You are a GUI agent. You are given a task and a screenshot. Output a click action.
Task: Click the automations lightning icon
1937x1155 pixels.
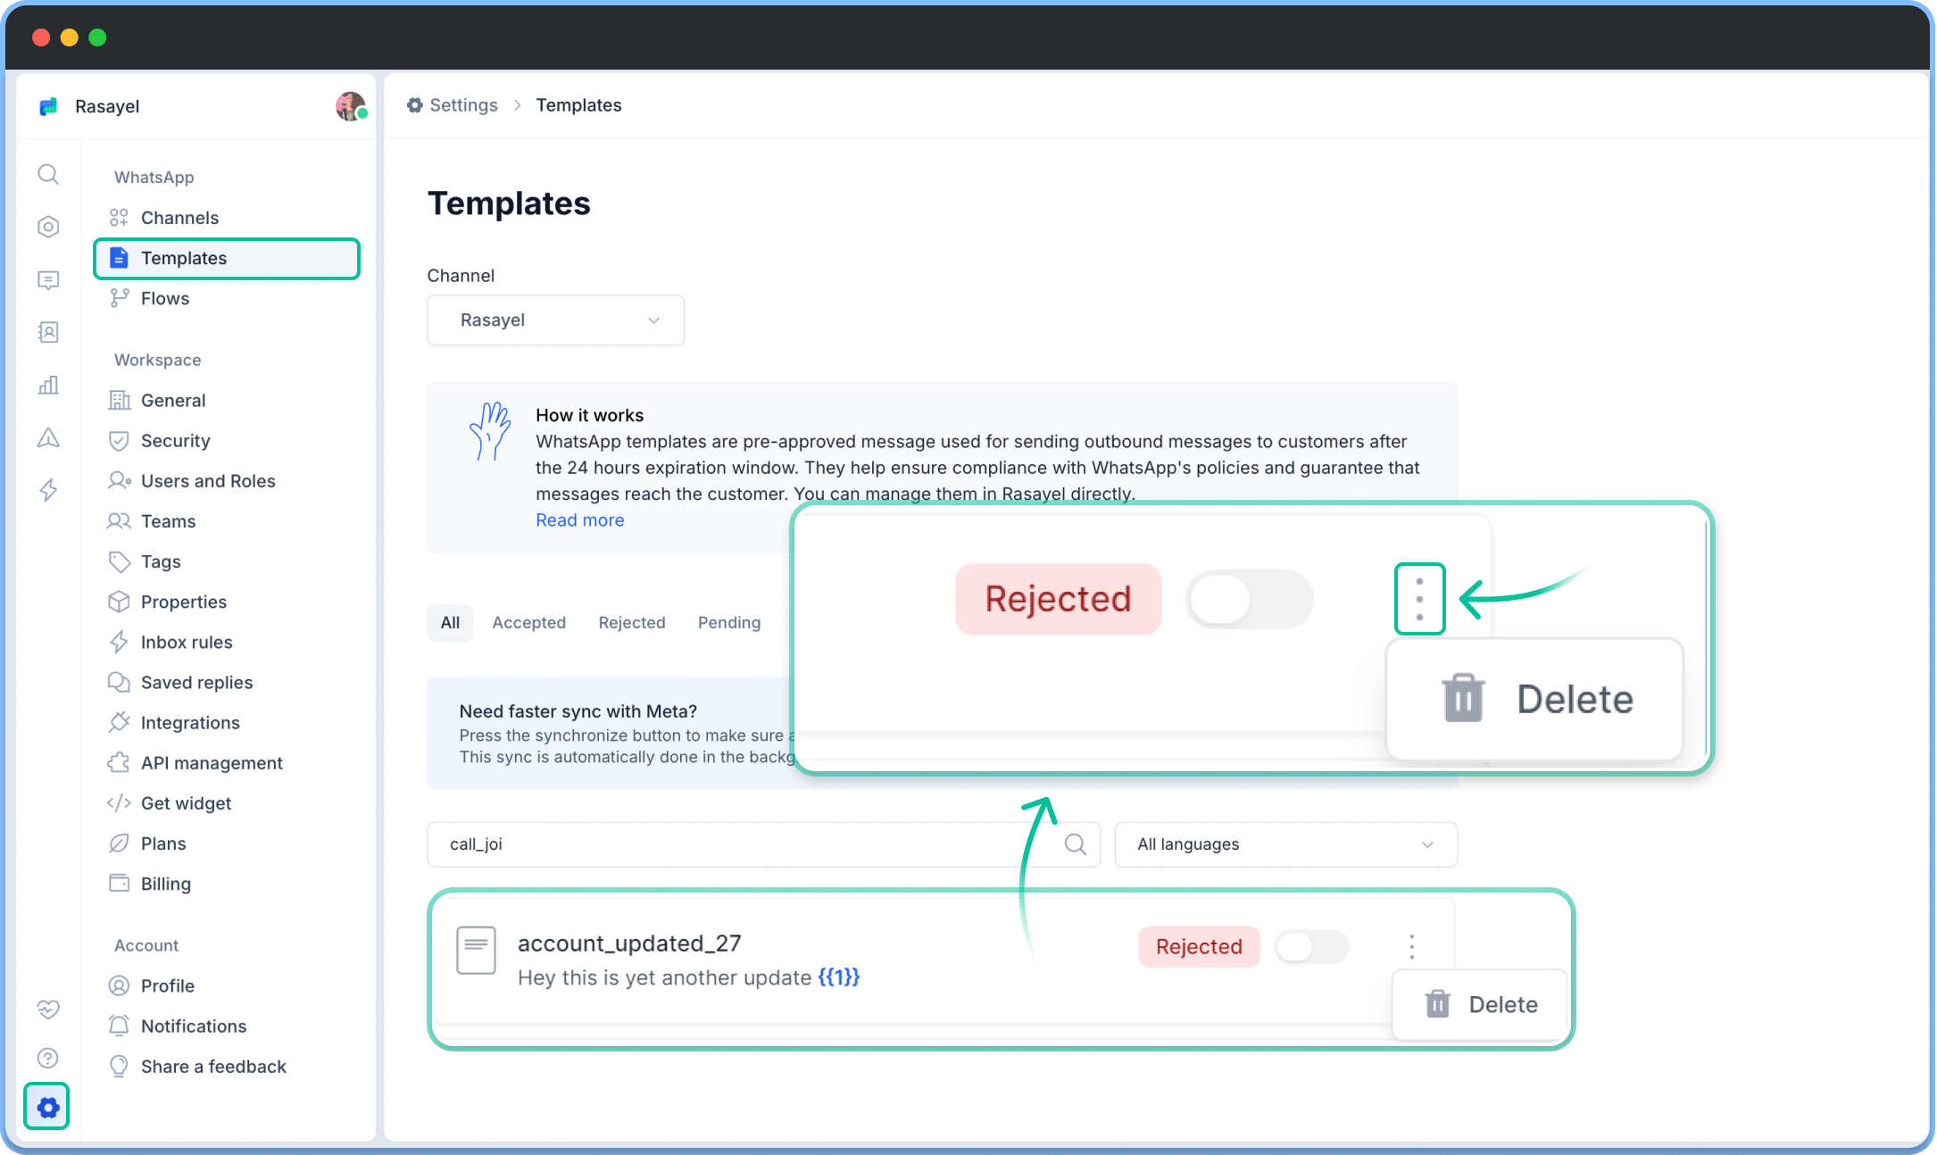coord(47,490)
